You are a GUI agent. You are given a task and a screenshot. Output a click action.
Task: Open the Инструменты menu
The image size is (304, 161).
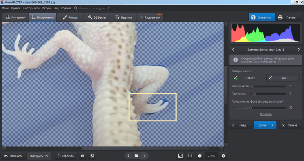click(31, 9)
